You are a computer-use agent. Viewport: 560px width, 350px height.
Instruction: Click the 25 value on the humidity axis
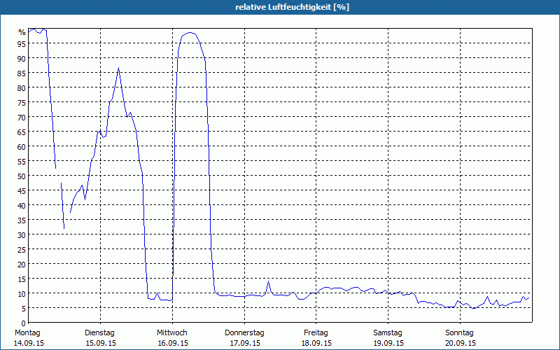click(22, 249)
